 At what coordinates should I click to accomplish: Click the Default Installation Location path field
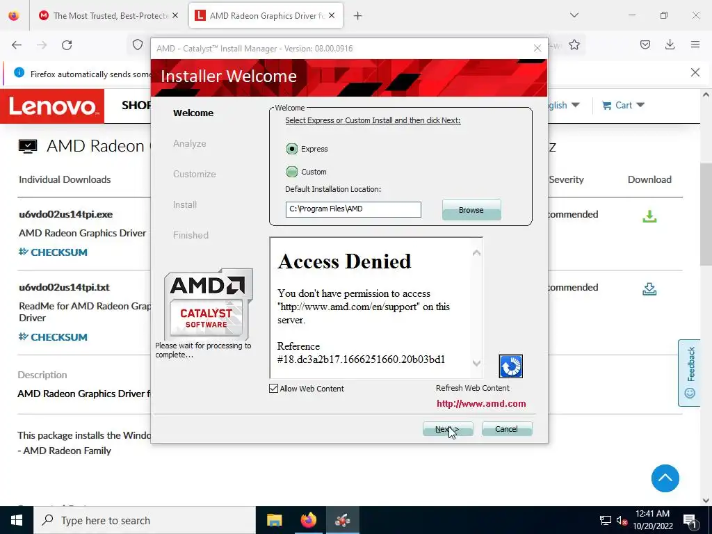pyautogui.click(x=353, y=209)
